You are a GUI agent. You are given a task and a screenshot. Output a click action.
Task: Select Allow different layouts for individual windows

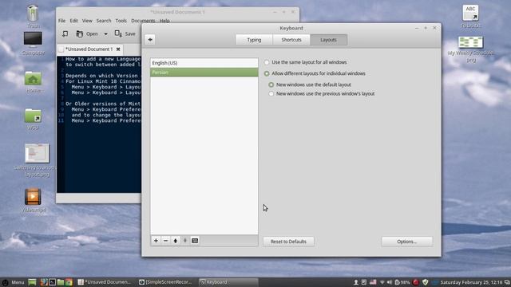pyautogui.click(x=315, y=73)
